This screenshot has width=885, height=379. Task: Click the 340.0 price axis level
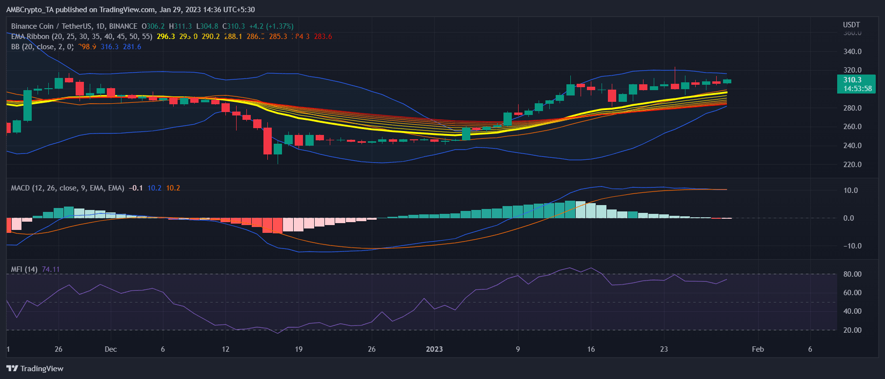coord(852,52)
